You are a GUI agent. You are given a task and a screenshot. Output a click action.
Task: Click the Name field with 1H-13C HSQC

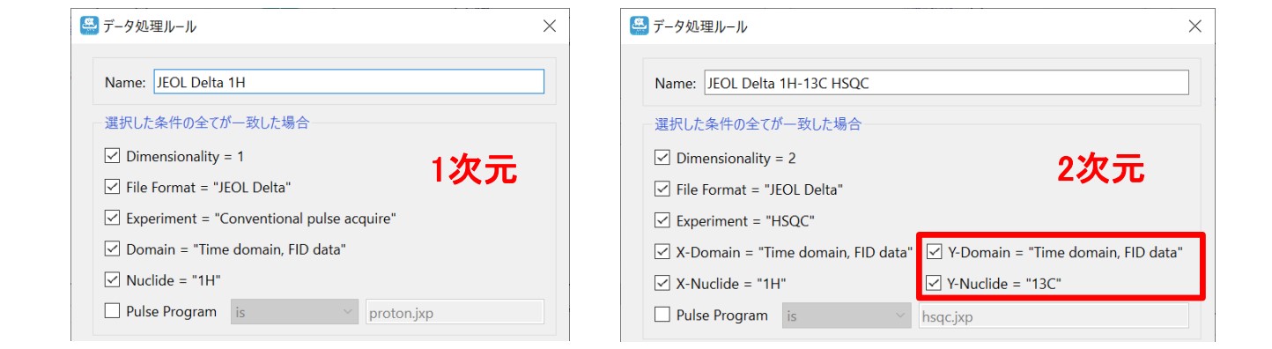(x=946, y=83)
